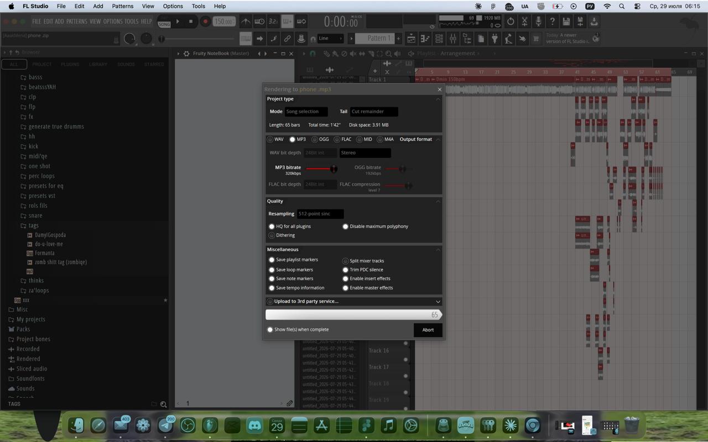Open the Browser view icon in the toolbar
Image resolution: width=708 pixels, height=442 pixels.
[467, 39]
